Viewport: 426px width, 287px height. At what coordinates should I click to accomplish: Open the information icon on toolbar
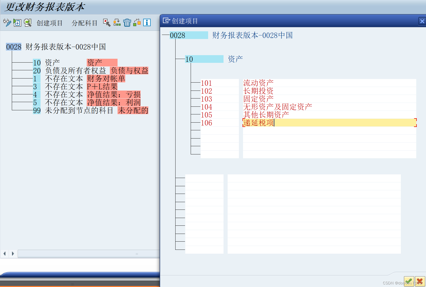147,23
